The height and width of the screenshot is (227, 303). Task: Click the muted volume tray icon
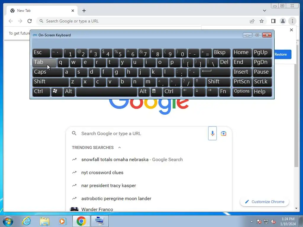click(x=273, y=222)
